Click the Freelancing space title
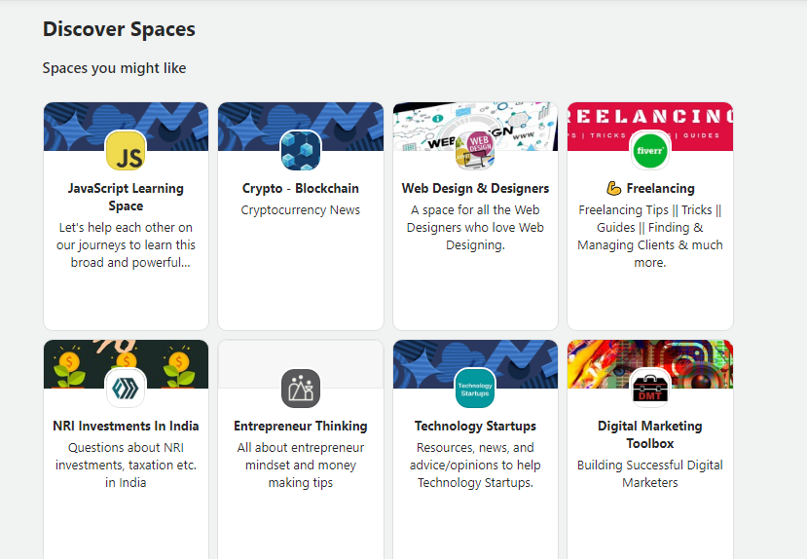Viewport: 807px width, 559px height. [x=660, y=188]
